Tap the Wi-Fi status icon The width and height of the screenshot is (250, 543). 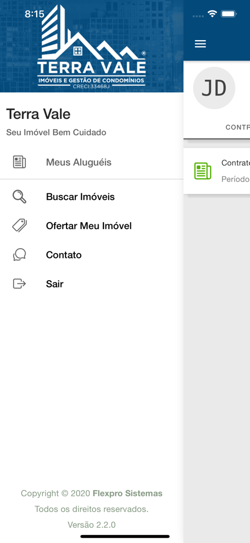click(x=212, y=14)
